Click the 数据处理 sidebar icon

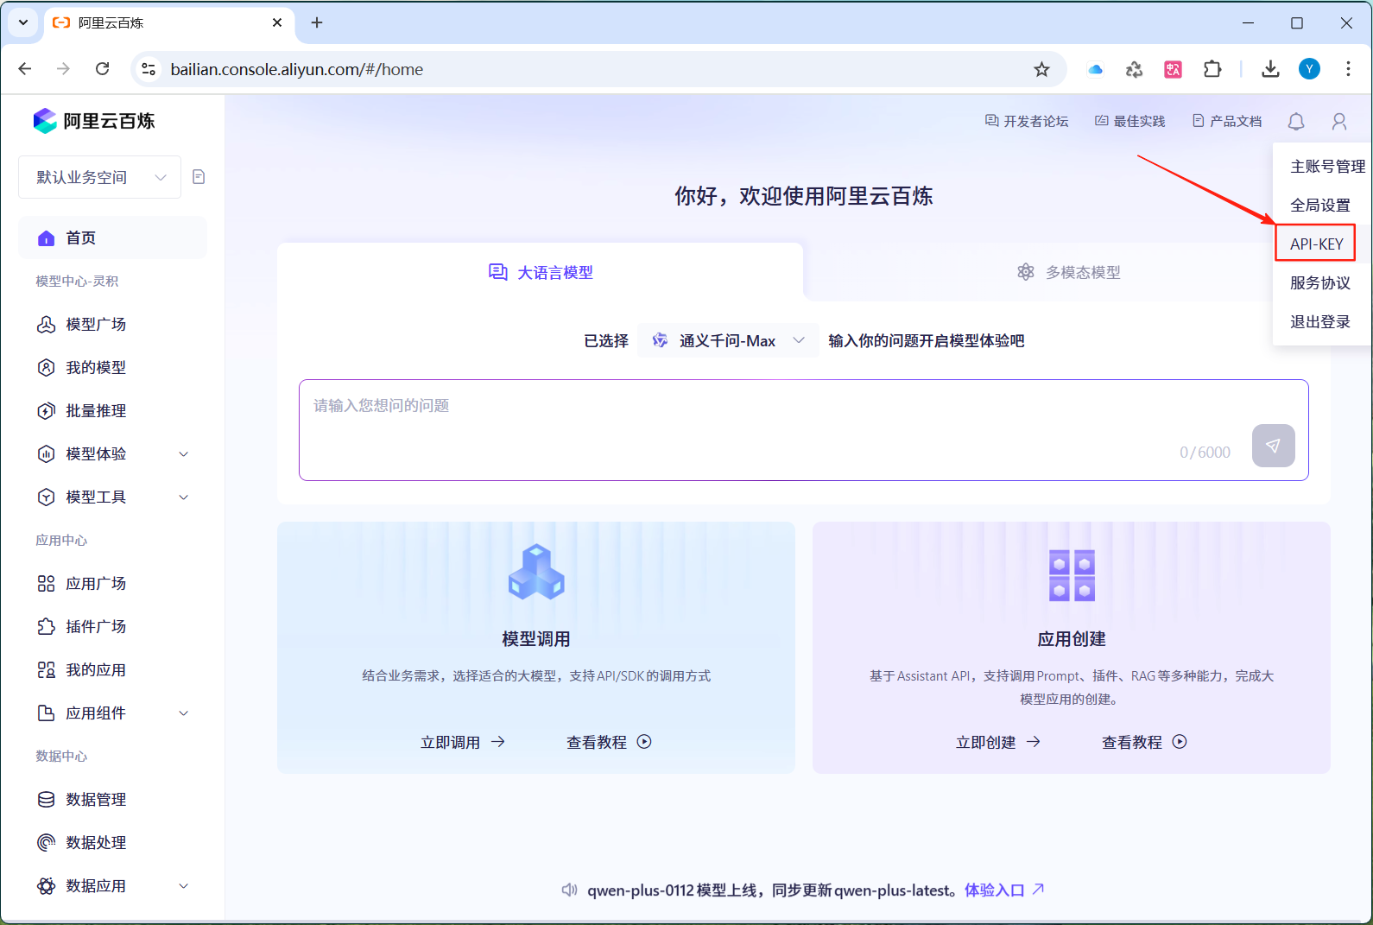coord(47,843)
